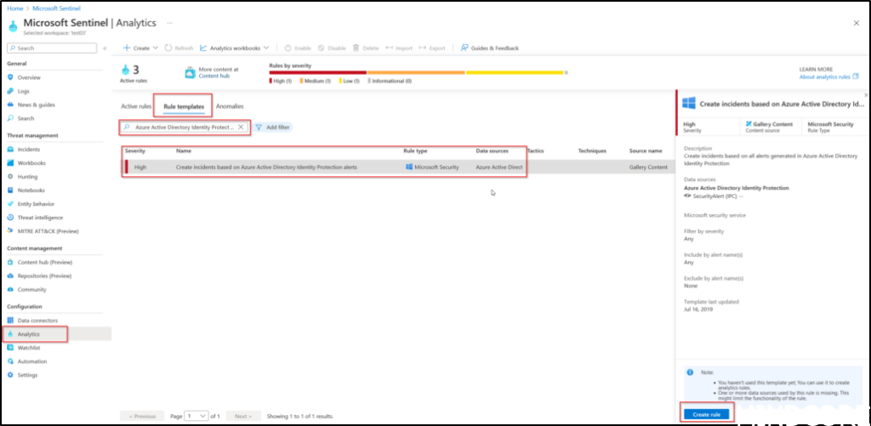Clear the search filter text

(241, 127)
